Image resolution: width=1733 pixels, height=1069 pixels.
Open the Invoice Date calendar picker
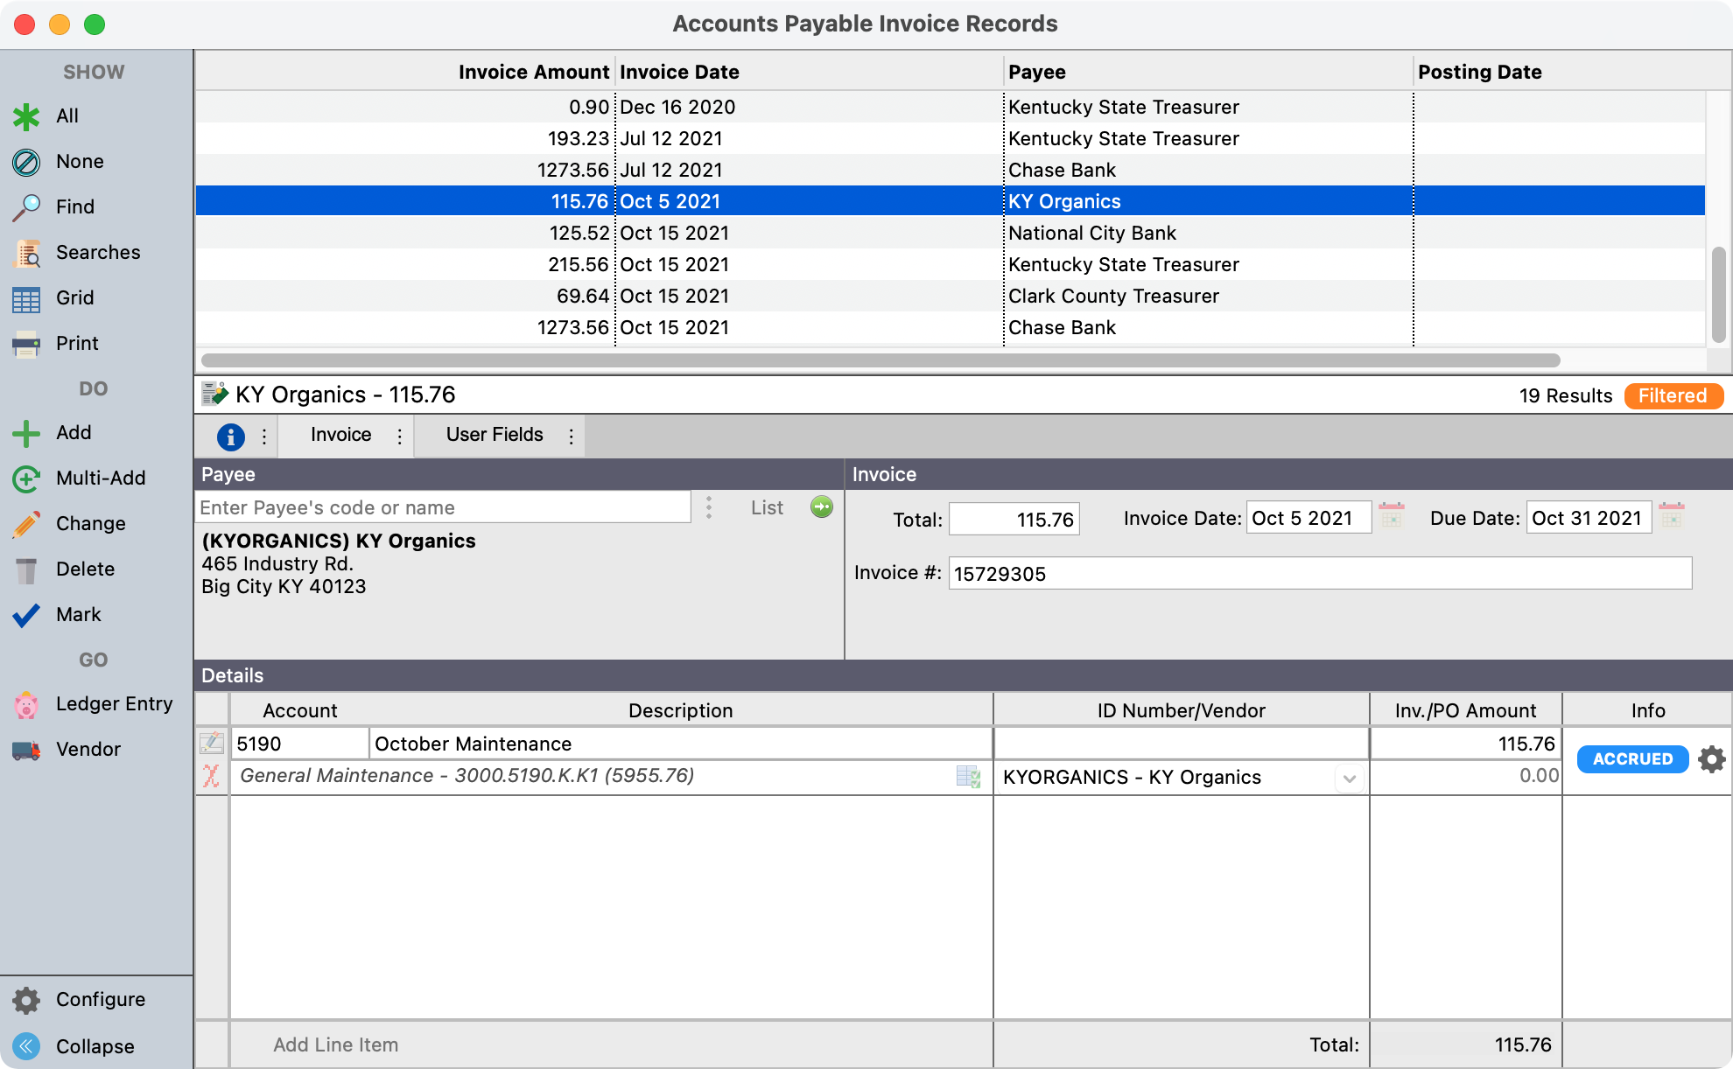coord(1391,516)
